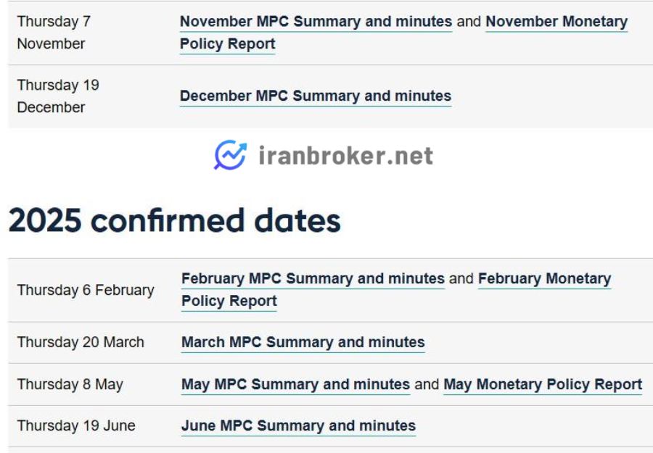
Task: Open February MPC Summary and minutes link
Action: click(x=313, y=279)
